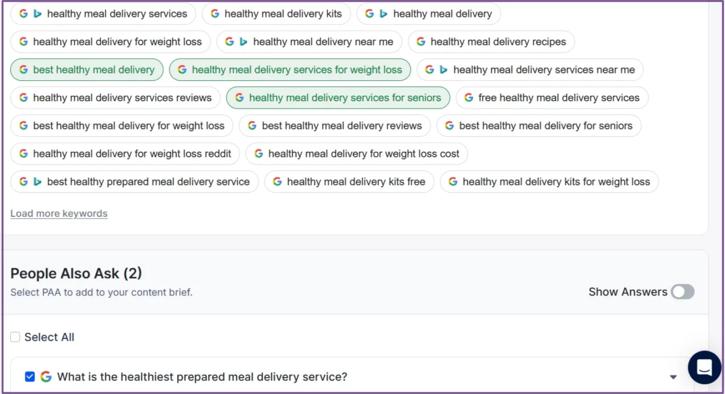Screen dimensions: 725x394
Task: Click the Google icon beside 'healthy meal delivery services'
Action: (23, 14)
